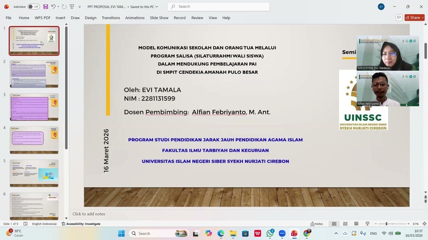Image resolution: width=428 pixels, height=240 pixels.
Task: Adjust the zoom slider handle
Action: pyautogui.click(x=387, y=224)
